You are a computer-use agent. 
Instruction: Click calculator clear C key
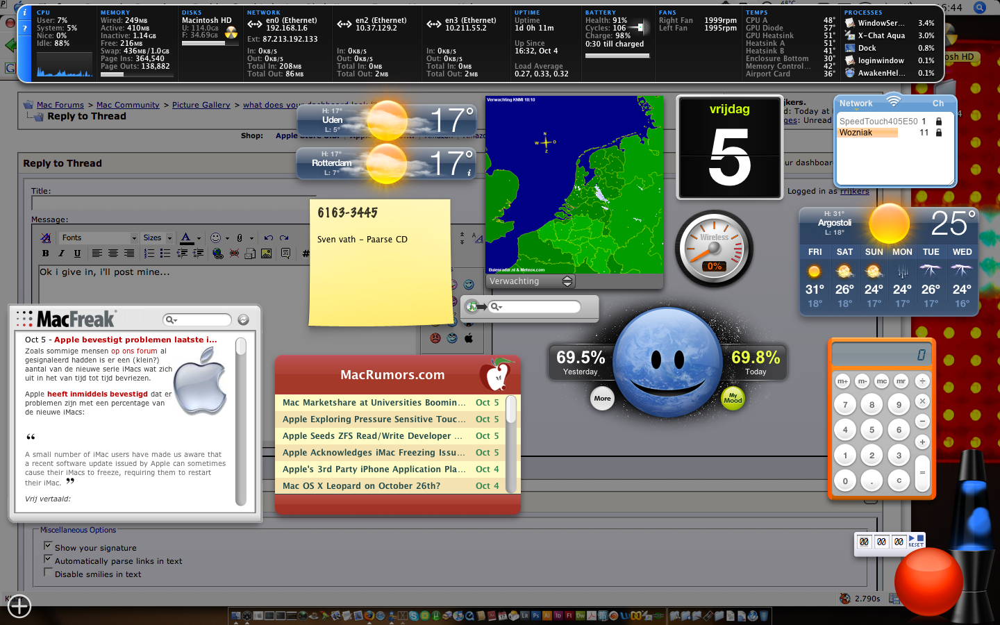point(899,480)
